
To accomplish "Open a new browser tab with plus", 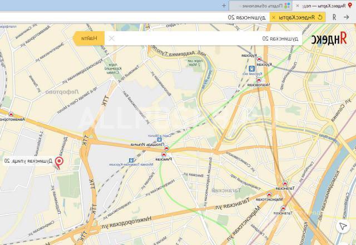I will click(x=224, y=6).
